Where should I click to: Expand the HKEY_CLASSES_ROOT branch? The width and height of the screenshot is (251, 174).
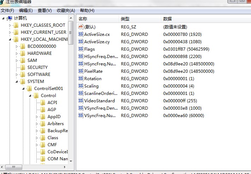pos(10,25)
